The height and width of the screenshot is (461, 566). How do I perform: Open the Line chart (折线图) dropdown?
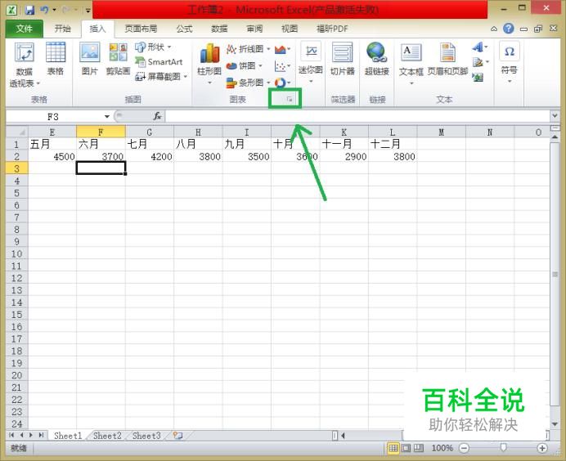click(248, 49)
